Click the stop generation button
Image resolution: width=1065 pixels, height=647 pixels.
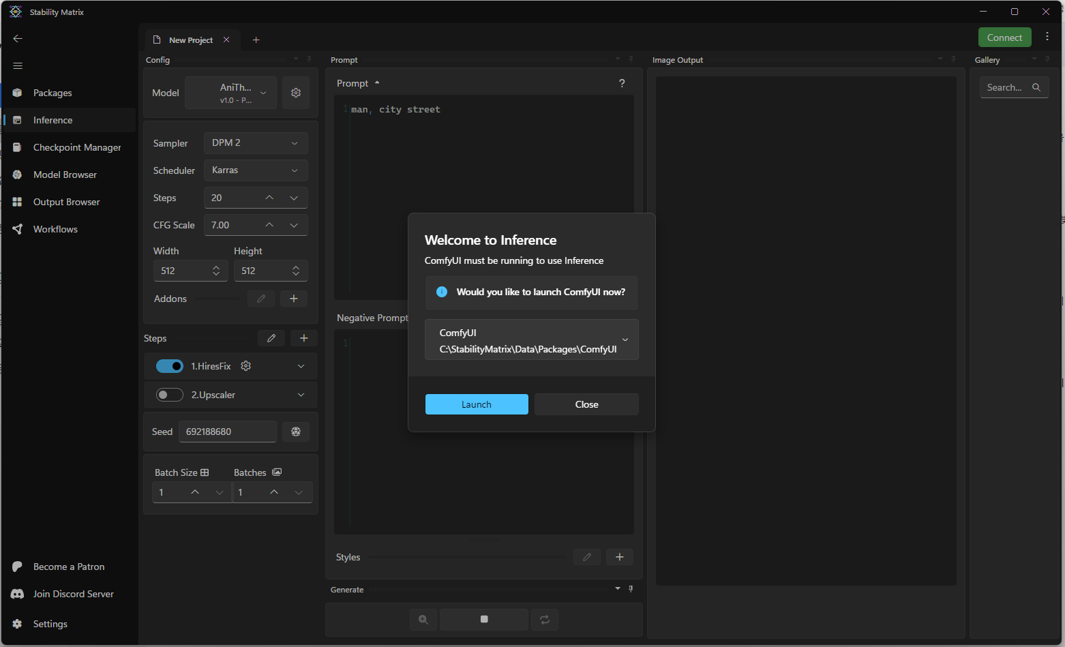click(484, 619)
